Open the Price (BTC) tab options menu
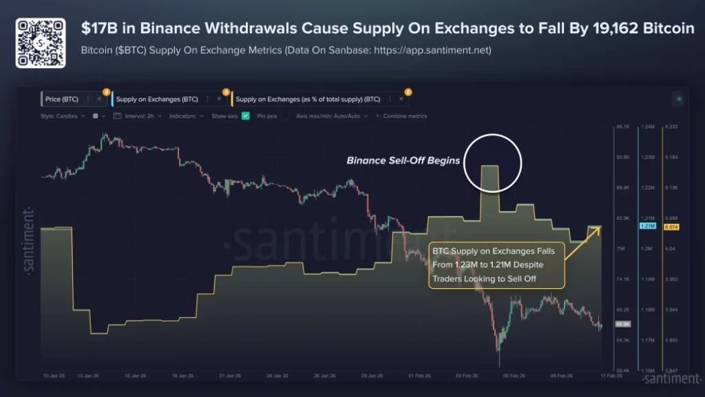 point(88,99)
